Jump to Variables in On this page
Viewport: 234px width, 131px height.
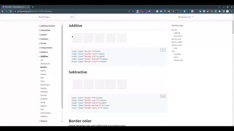click(177, 54)
